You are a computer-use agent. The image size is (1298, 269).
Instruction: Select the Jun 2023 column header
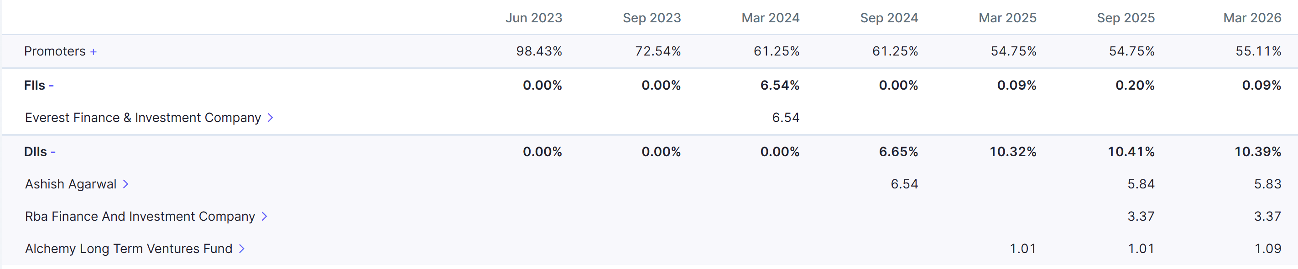tap(534, 18)
